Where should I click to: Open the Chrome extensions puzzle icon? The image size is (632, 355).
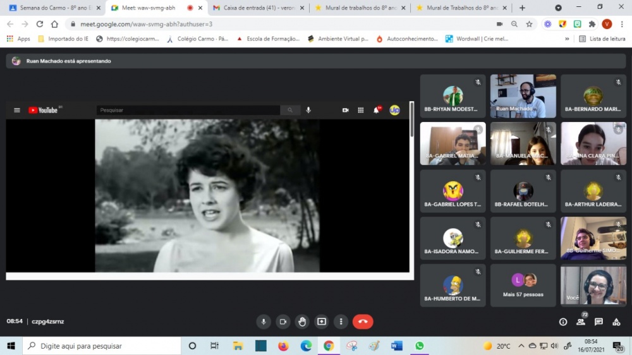(x=592, y=24)
